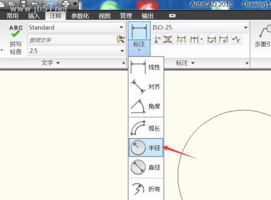Choose 对齐 aligned dimension
The height and width of the screenshot is (200, 271).
point(146,86)
